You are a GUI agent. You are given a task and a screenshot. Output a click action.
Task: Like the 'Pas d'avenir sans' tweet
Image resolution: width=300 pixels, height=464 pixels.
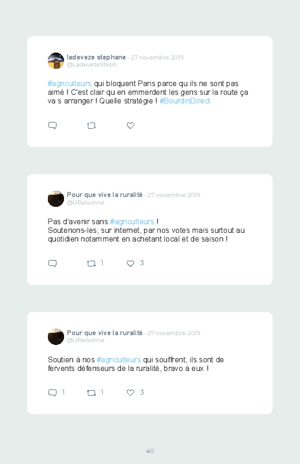(130, 263)
